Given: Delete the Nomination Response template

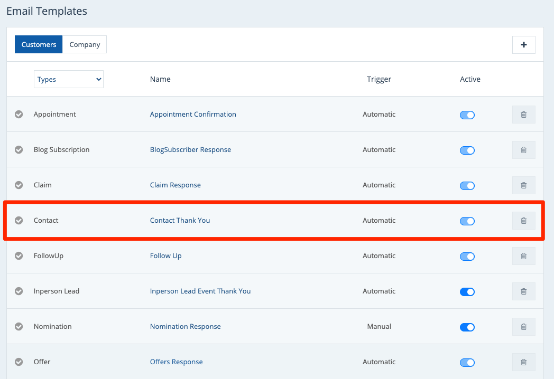Looking at the screenshot, I should pyautogui.click(x=523, y=327).
